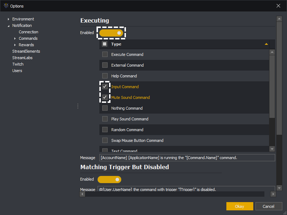
Task: Click the command list vertical scrollbar thumb
Action: (272, 87)
